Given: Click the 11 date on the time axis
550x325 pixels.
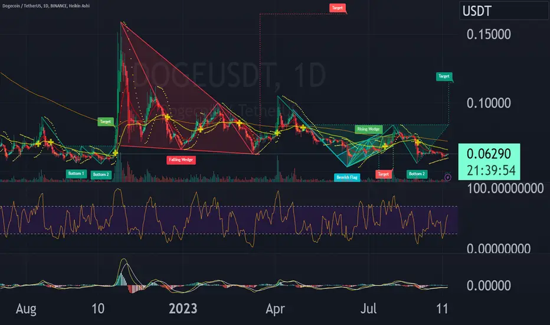Looking at the screenshot, I should pyautogui.click(x=443, y=308).
